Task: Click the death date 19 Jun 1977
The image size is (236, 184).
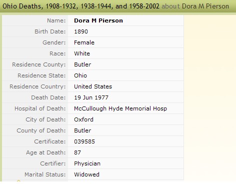Action: pyautogui.click(x=91, y=97)
